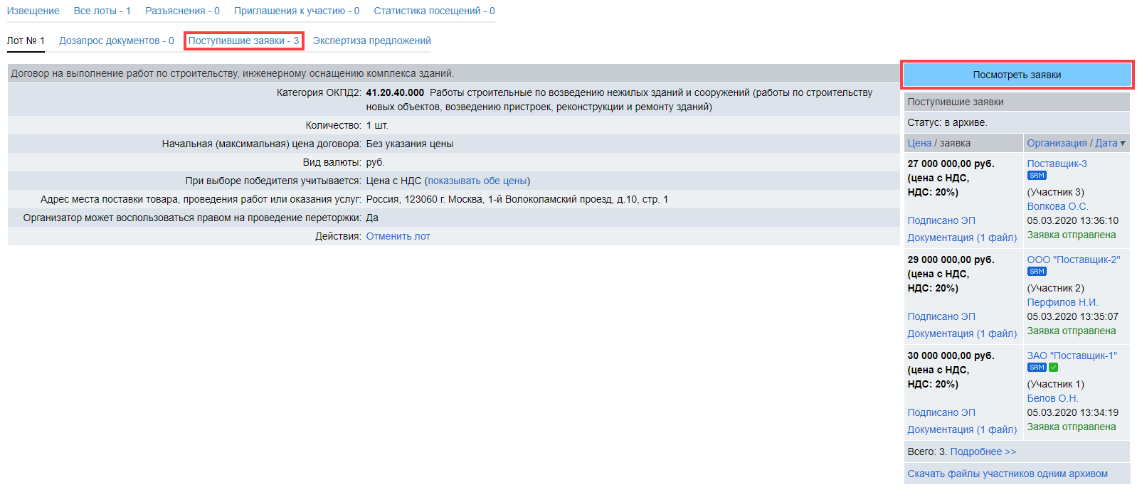This screenshot has height=492, width=1137.
Task: Open the Поступившие заявки - 3 tab
Action: (x=243, y=41)
